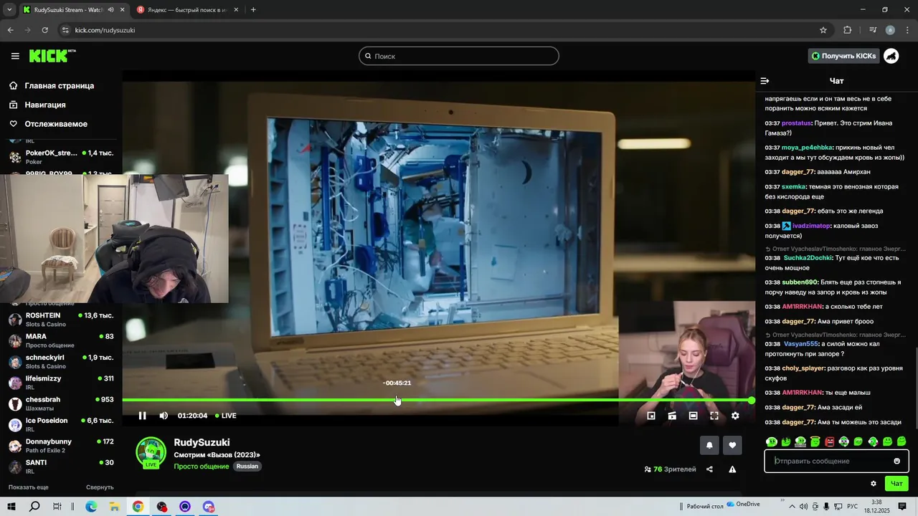Open RudySuzuki channel avatar
This screenshot has height=516, width=918.
(x=151, y=452)
